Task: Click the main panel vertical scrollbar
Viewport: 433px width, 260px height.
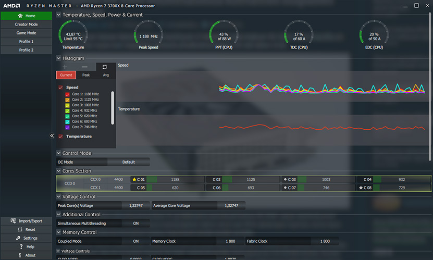Action: click(x=430, y=86)
